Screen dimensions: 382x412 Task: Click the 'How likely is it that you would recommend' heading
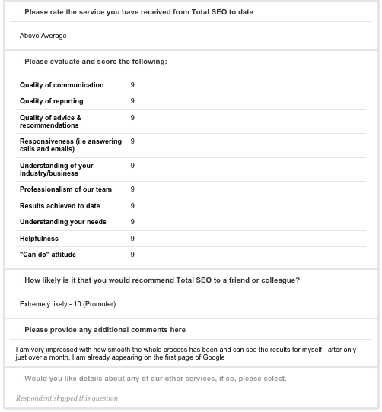(x=162, y=280)
